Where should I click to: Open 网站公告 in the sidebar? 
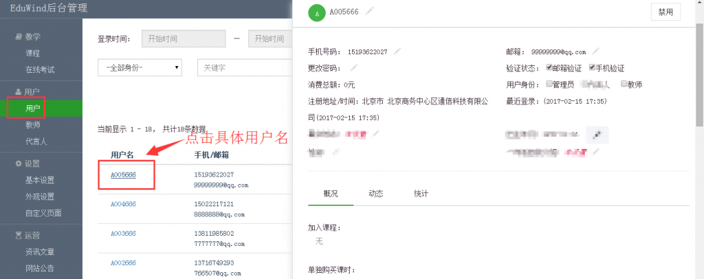pyautogui.click(x=40, y=269)
